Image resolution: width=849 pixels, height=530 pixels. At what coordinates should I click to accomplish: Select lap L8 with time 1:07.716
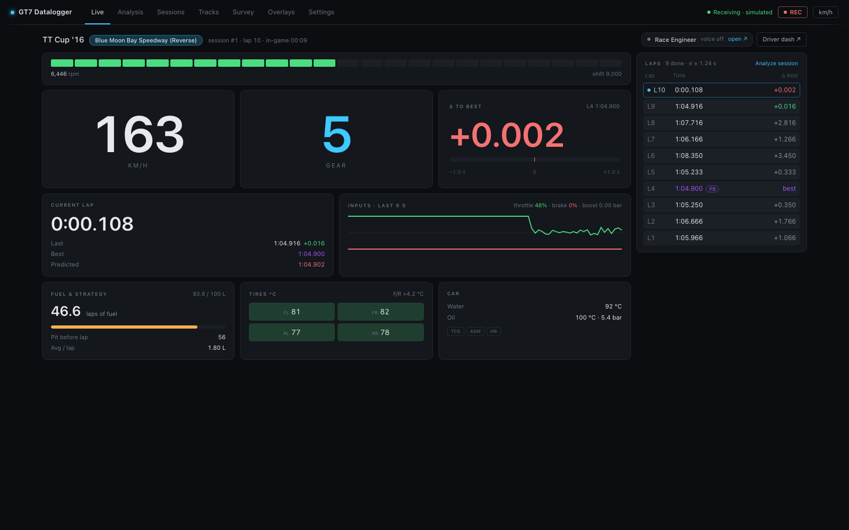[722, 123]
